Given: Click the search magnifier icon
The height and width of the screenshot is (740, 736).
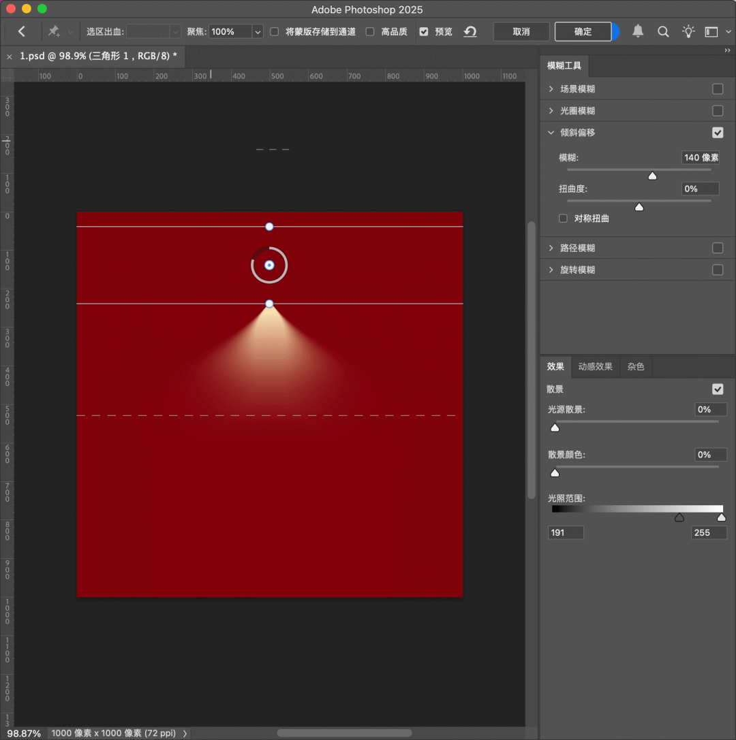Looking at the screenshot, I should click(x=663, y=31).
